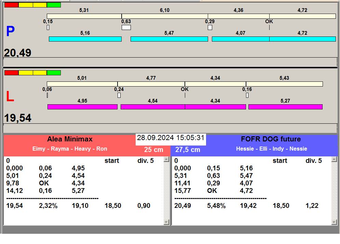Select the 6,10 cream bar in lane P
Image resolution: width=340 pixels, height=244 pixels.
coord(165,16)
